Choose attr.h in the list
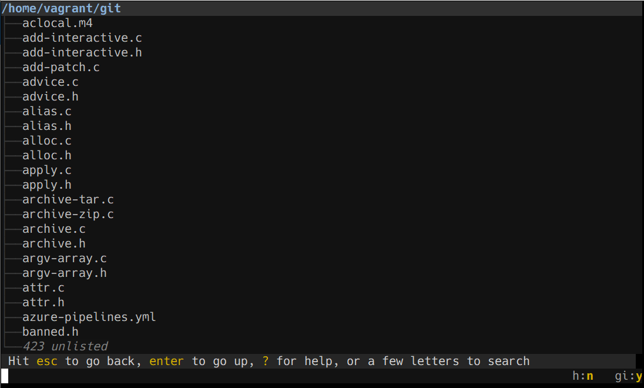Image resolution: width=644 pixels, height=388 pixels. coord(43,303)
